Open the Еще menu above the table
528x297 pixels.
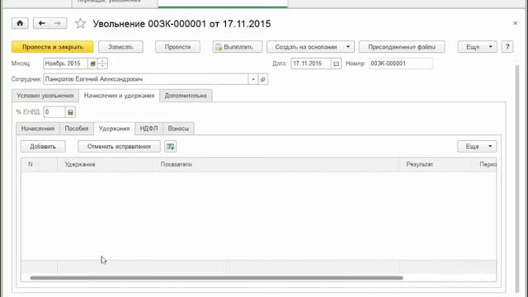(x=477, y=147)
